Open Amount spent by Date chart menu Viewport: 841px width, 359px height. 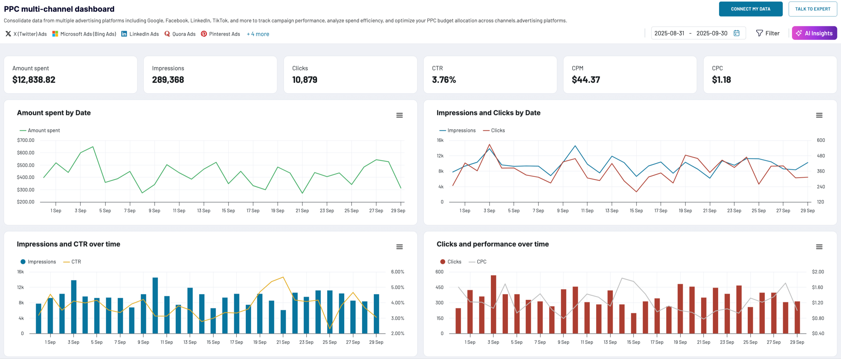point(399,115)
